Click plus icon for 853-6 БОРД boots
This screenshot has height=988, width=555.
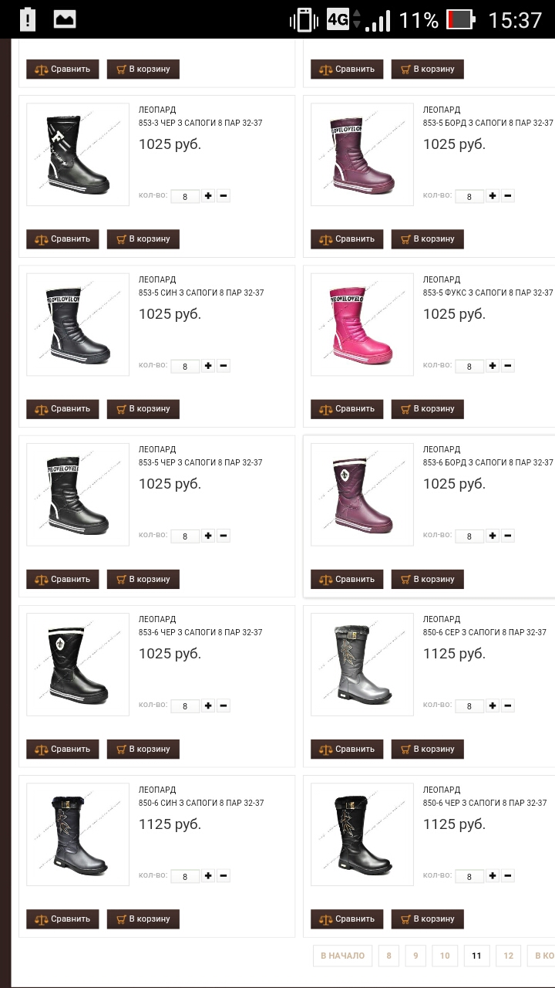pos(493,536)
